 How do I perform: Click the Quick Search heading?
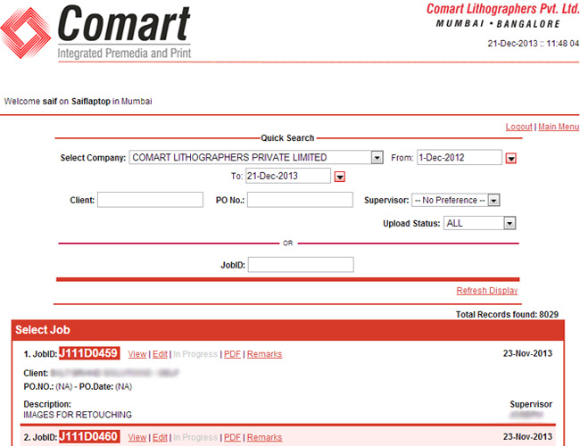point(287,138)
